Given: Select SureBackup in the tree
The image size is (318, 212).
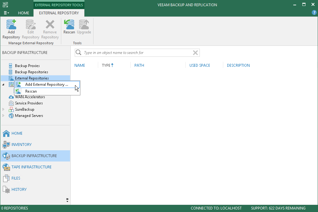Looking at the screenshot, I should pyautogui.click(x=24, y=109).
